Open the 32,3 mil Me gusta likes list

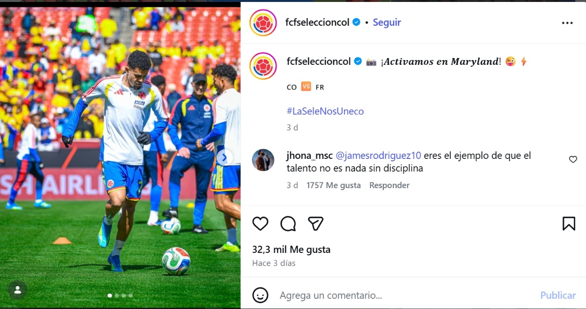click(x=291, y=250)
